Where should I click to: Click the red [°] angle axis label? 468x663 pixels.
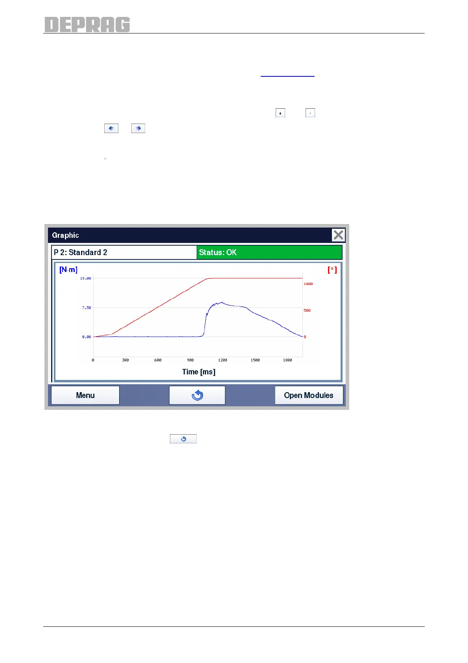coord(332,270)
